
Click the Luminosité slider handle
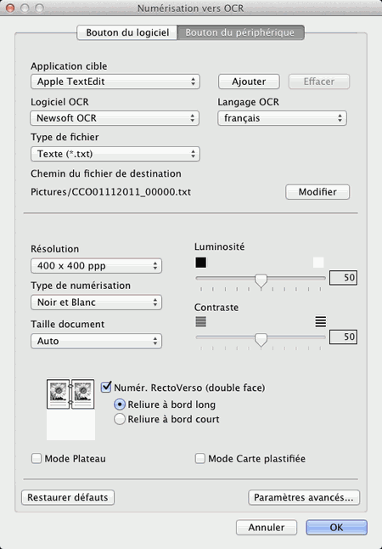coord(261,280)
